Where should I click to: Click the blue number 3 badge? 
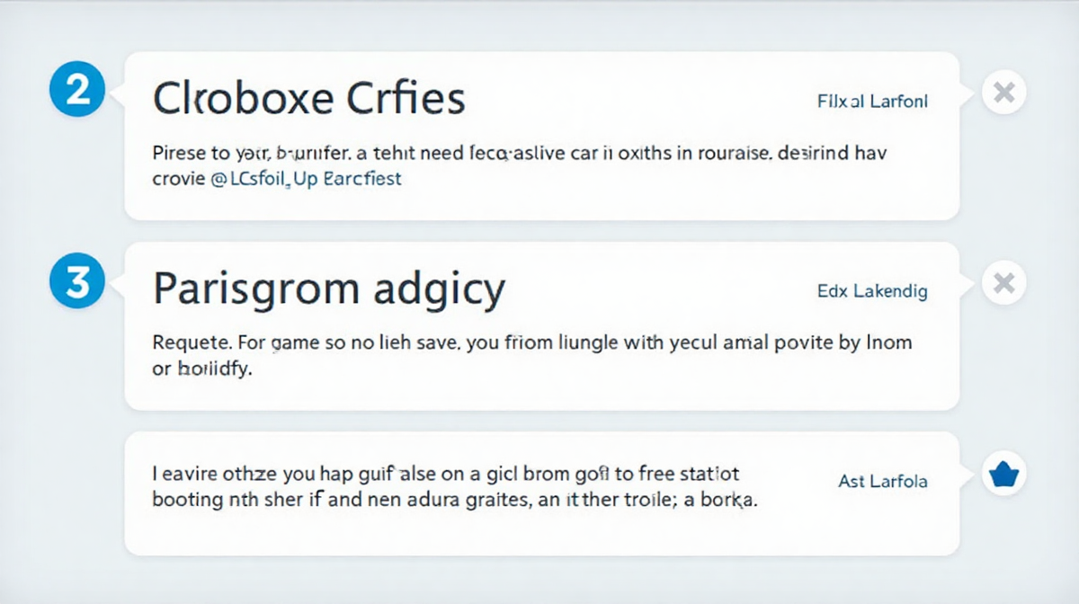pos(77,284)
